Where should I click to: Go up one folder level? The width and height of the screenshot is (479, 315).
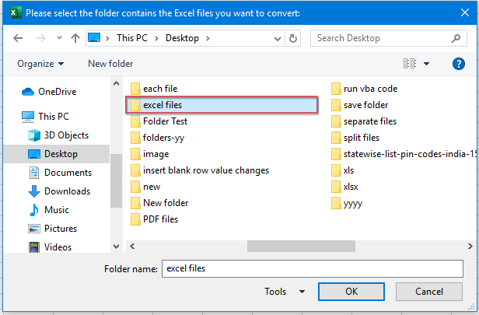click(75, 37)
